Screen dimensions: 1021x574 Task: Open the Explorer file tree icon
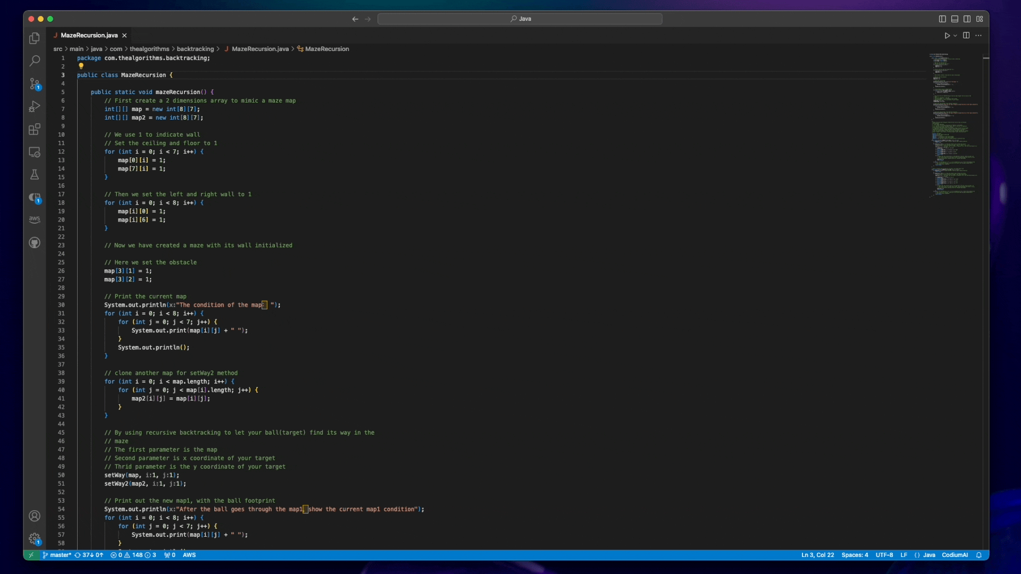35,39
